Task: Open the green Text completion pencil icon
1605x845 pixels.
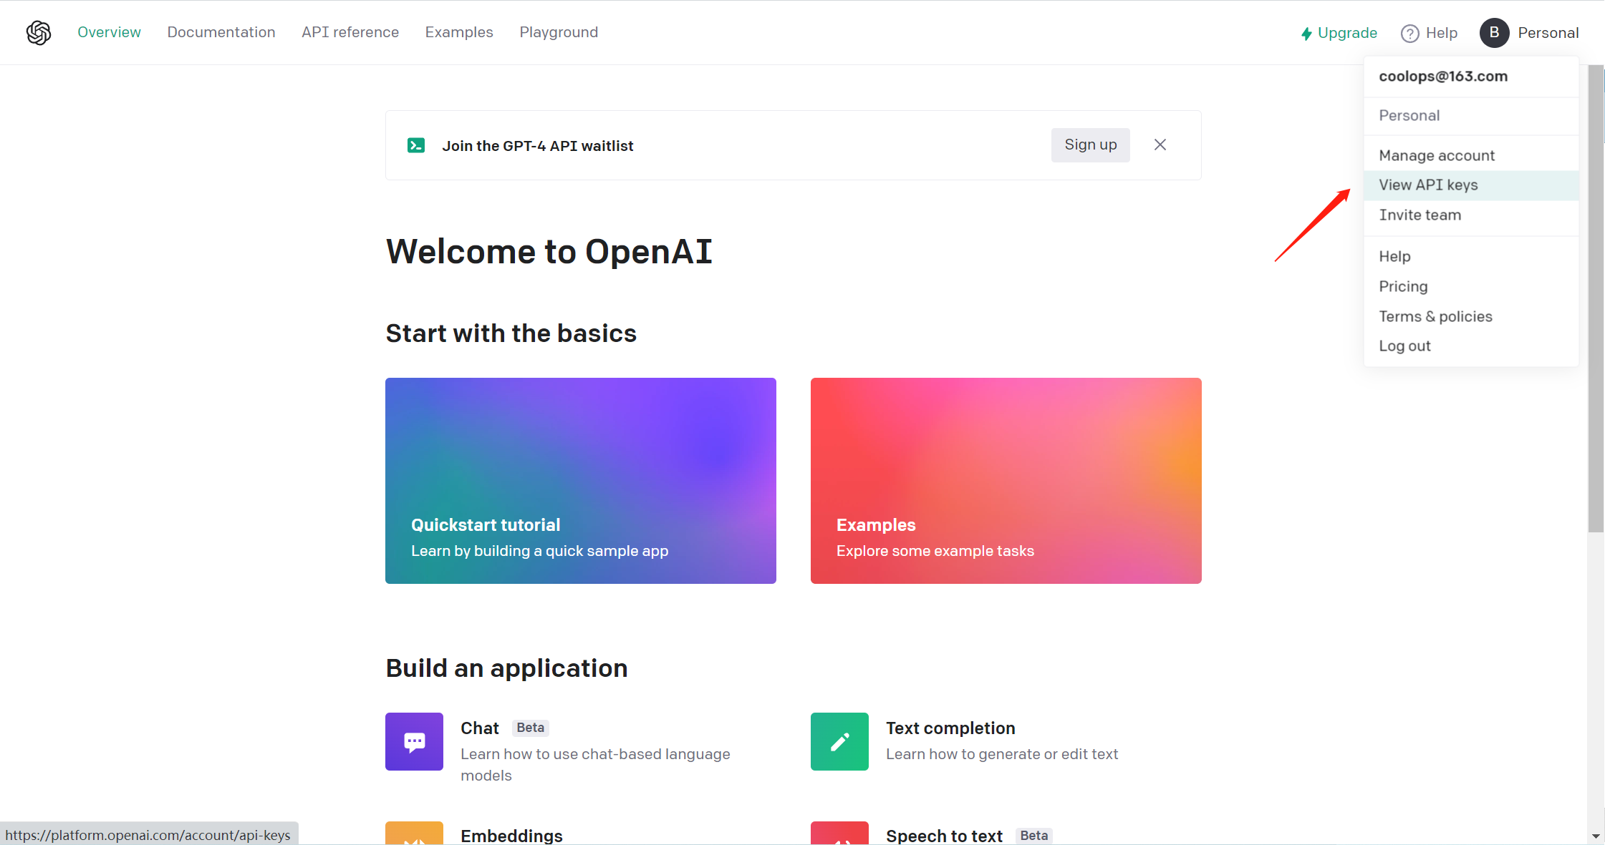Action: [x=839, y=741]
